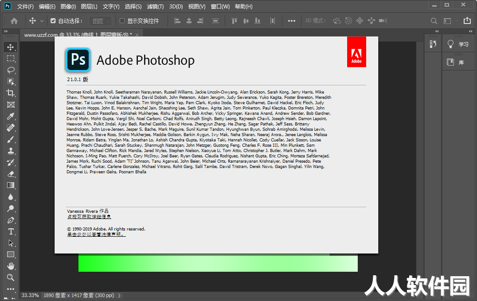Image resolution: width=477 pixels, height=301 pixels.
Task: Select the Zoom tool
Action: coord(11,278)
